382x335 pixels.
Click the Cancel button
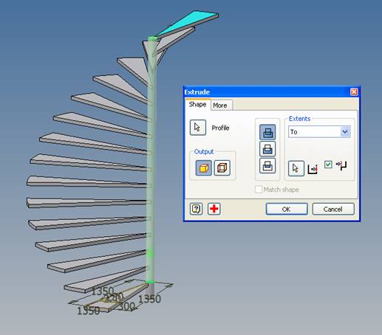pyautogui.click(x=333, y=209)
